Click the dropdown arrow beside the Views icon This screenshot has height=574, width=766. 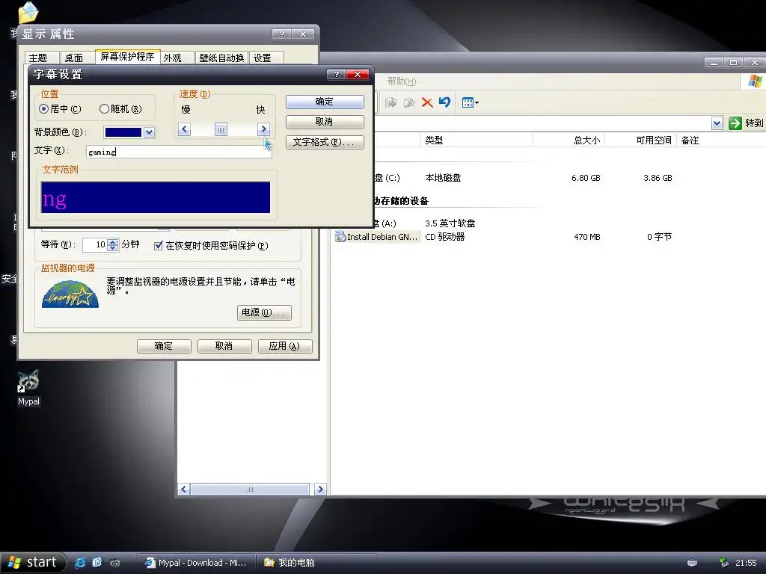click(x=477, y=102)
